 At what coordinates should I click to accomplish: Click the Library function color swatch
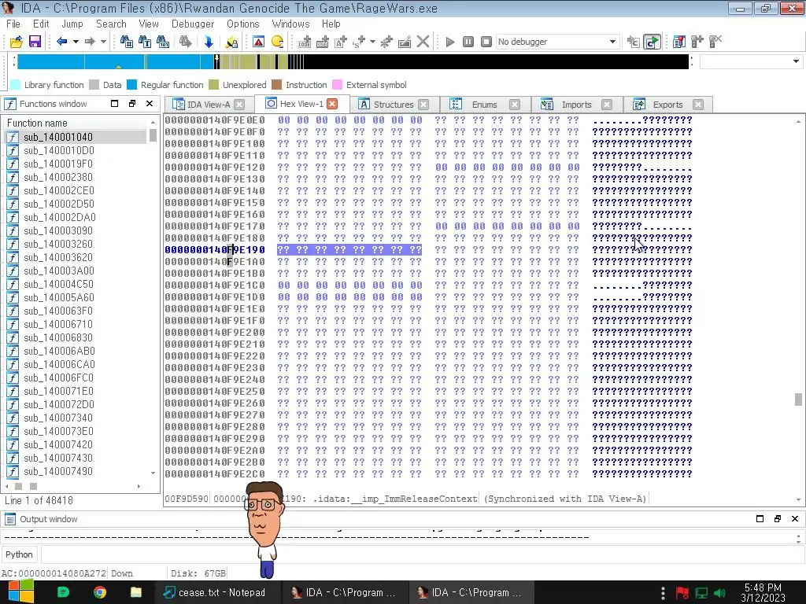[x=16, y=85]
